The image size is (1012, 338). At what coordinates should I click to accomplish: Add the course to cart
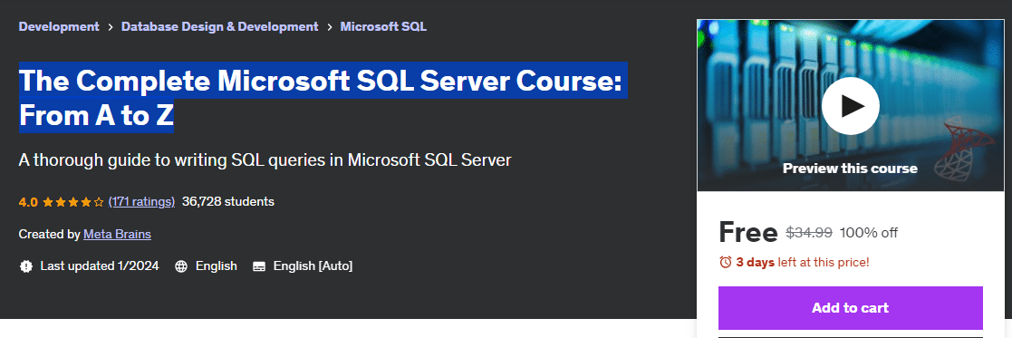click(x=850, y=308)
